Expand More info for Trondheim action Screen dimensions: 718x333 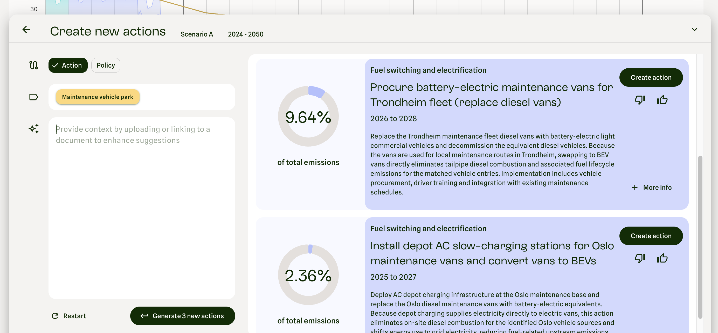pyautogui.click(x=652, y=187)
